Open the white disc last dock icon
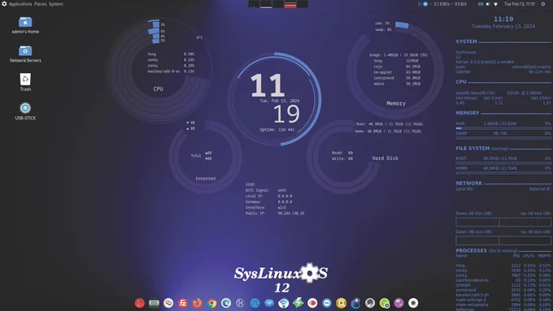 [x=413, y=303]
